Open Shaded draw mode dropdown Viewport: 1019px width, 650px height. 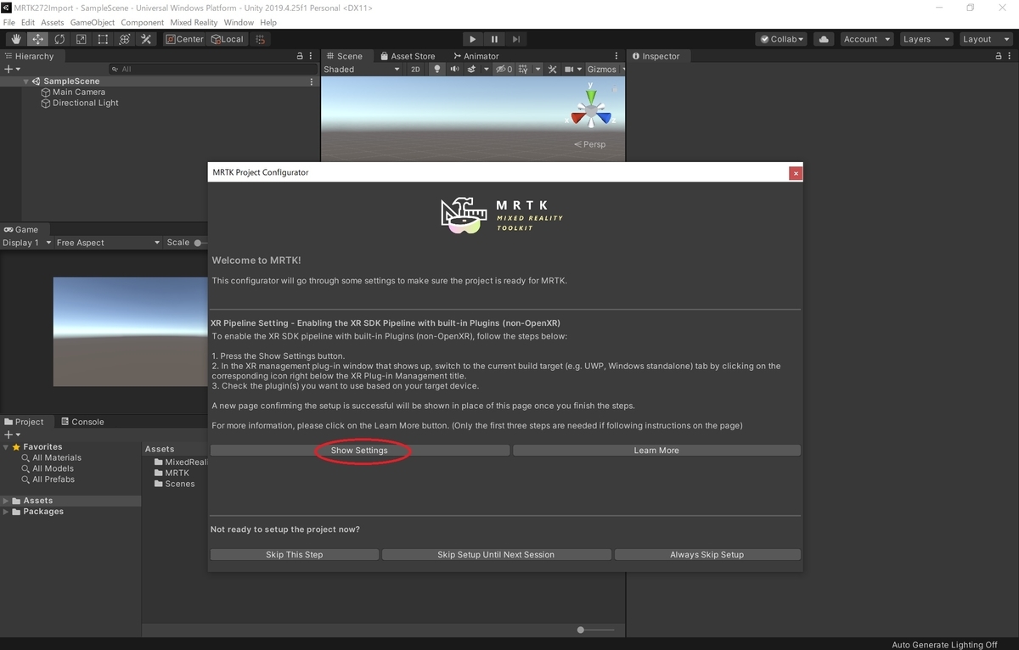361,70
